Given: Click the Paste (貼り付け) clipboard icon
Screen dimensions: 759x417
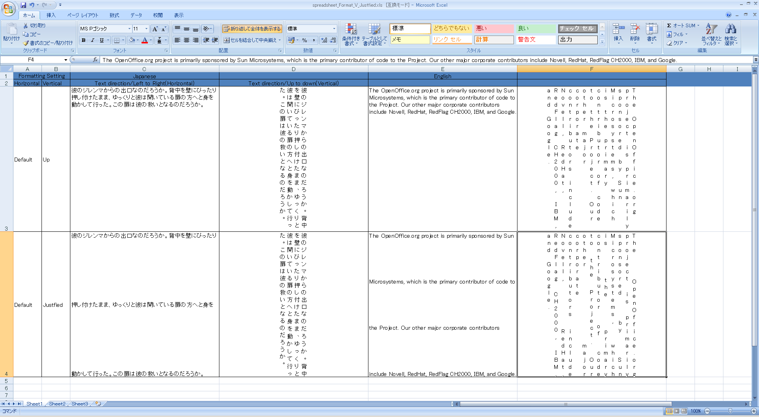Looking at the screenshot, I should pos(11,30).
